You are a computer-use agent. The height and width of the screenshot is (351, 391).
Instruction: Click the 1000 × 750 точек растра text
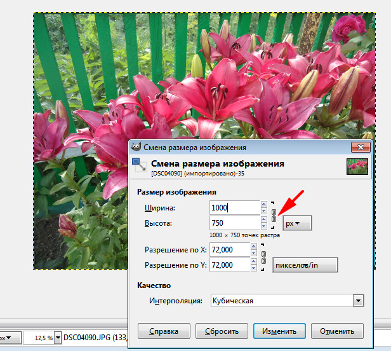coord(244,235)
